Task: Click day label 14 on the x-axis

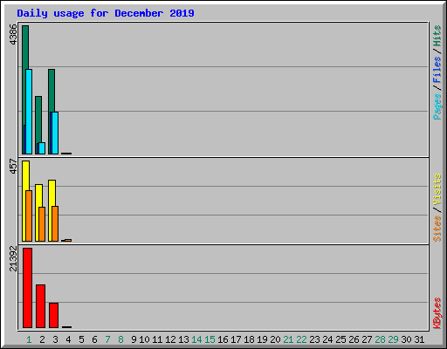Action: tap(196, 339)
